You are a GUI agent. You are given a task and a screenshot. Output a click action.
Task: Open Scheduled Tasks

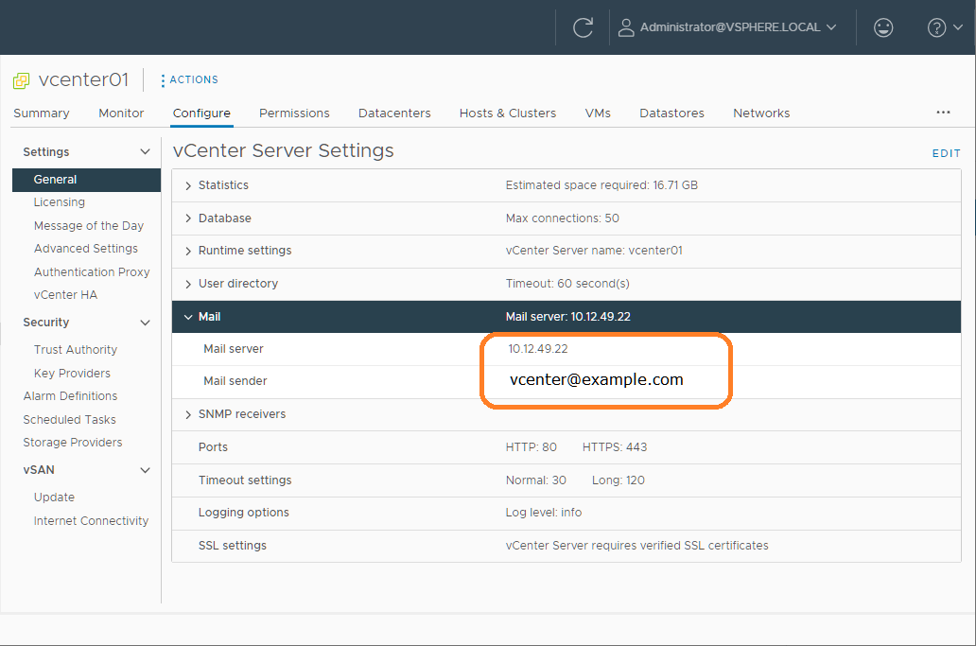[x=70, y=419]
